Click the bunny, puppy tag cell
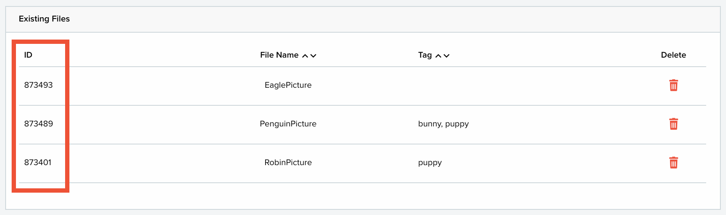726x215 pixels. pos(444,124)
